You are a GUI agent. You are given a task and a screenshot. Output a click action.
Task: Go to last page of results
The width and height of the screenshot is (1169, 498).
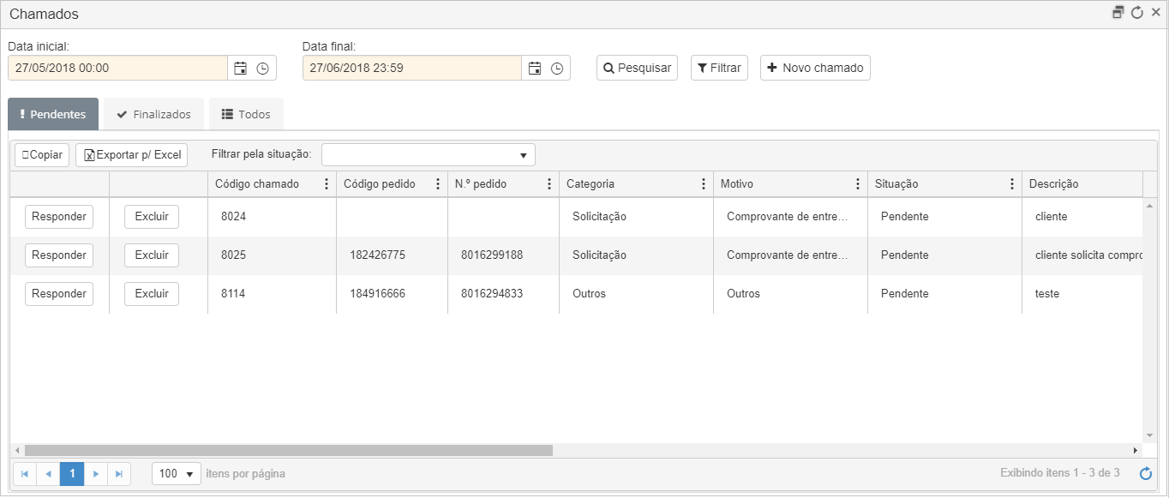119,473
